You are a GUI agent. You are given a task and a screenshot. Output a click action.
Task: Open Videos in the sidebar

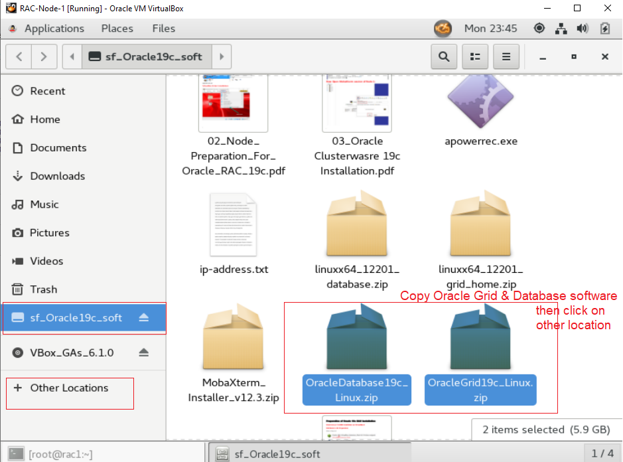tap(83, 261)
